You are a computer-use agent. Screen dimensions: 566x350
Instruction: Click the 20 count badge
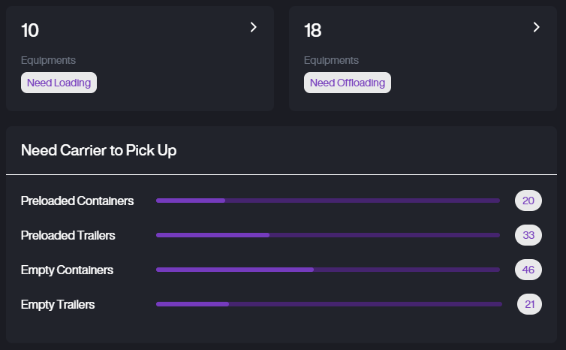[x=528, y=201]
